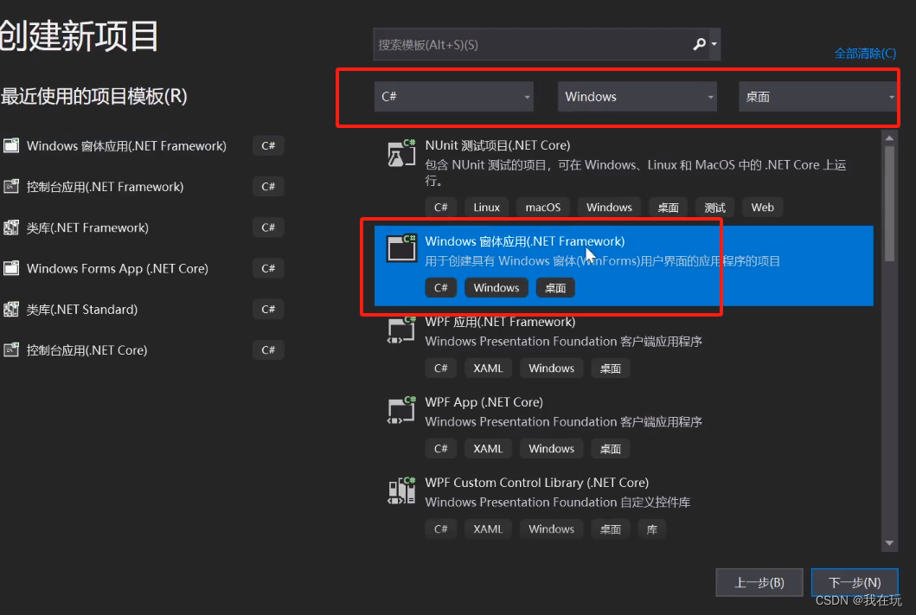Choose recent 控制台应用(.NET Core) entry text

[x=87, y=350]
